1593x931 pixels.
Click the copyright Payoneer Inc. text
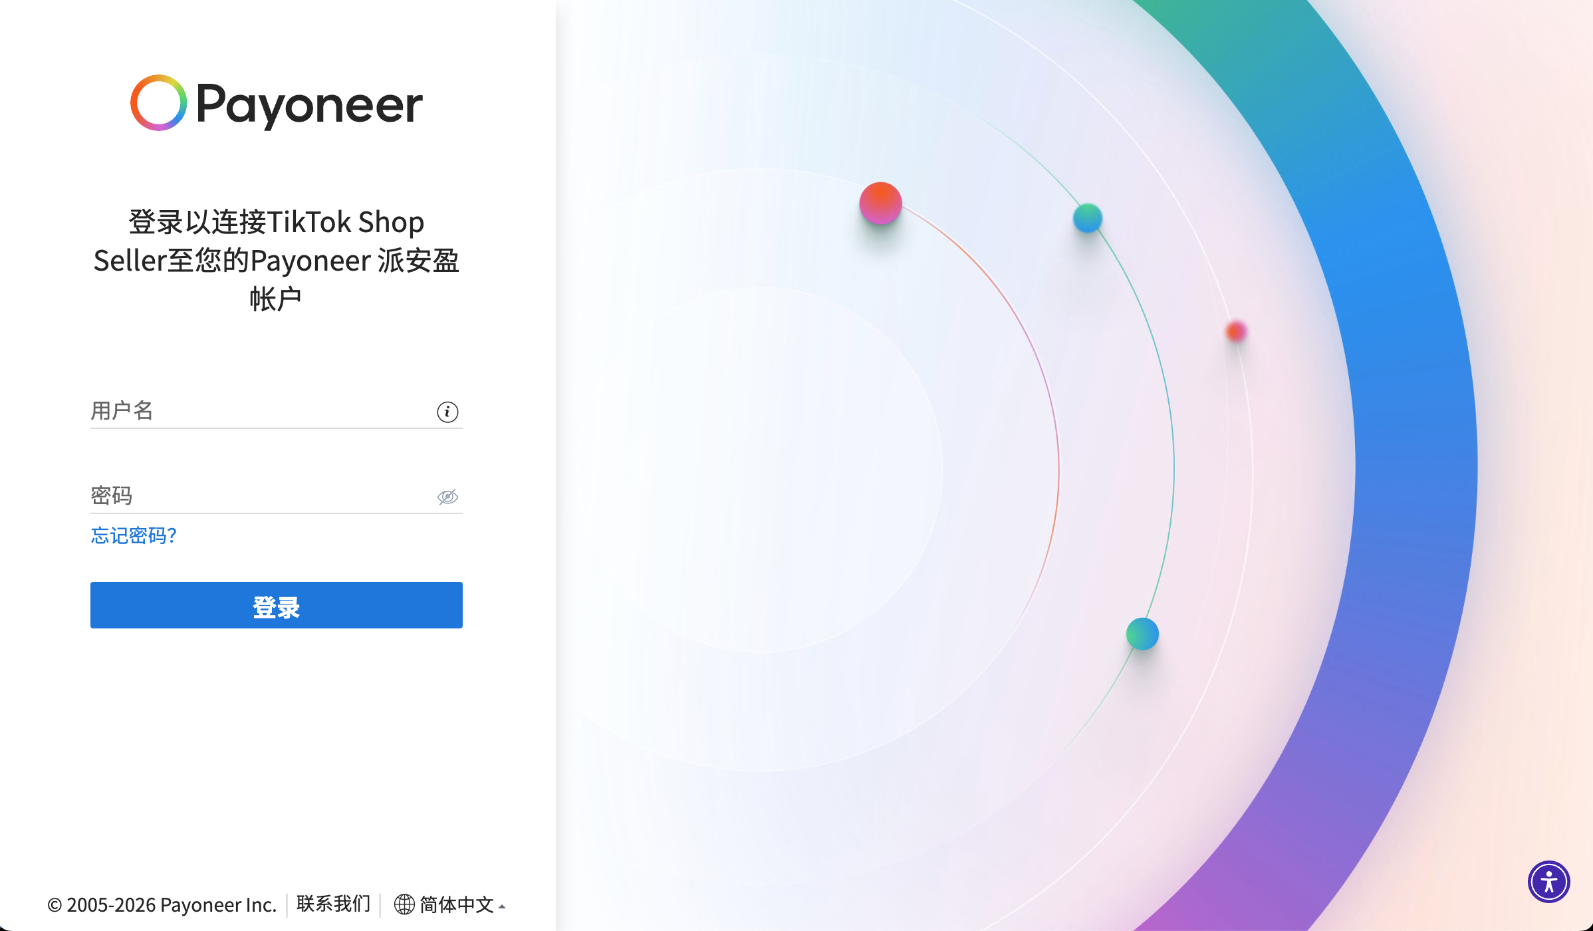pyautogui.click(x=162, y=904)
